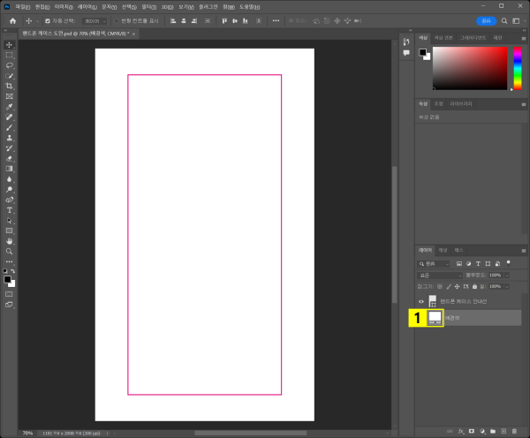
Task: Open the blend mode dropdown 표준
Action: point(438,275)
